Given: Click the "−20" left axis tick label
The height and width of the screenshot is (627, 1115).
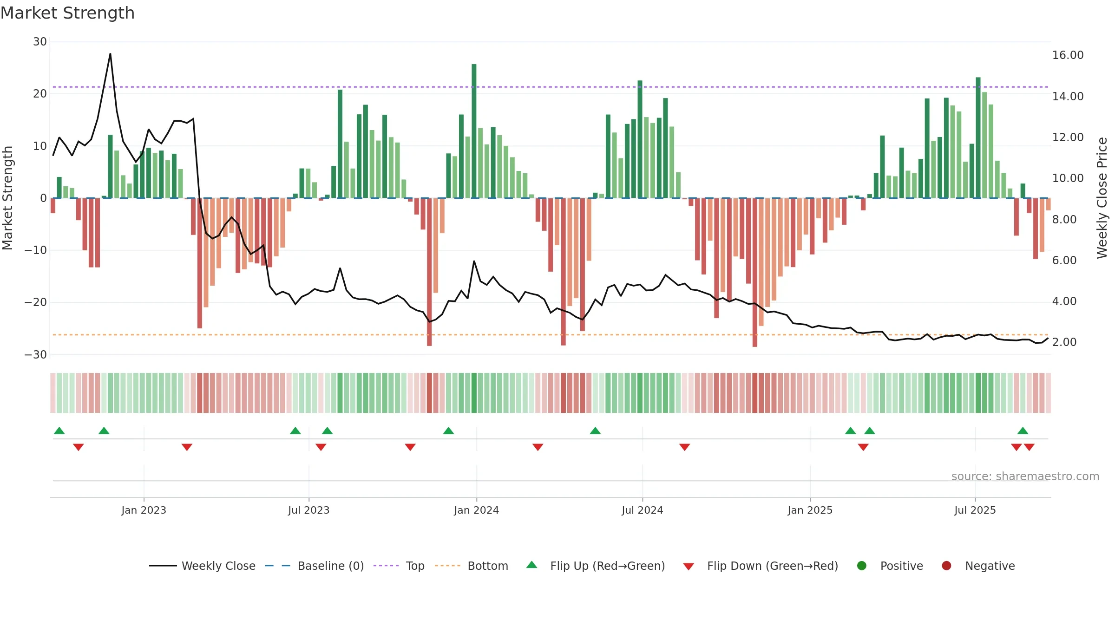Looking at the screenshot, I should (36, 302).
